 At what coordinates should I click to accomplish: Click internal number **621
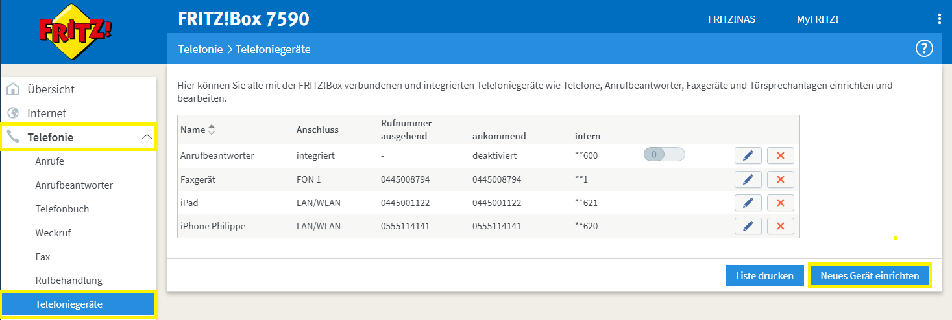pyautogui.click(x=586, y=203)
